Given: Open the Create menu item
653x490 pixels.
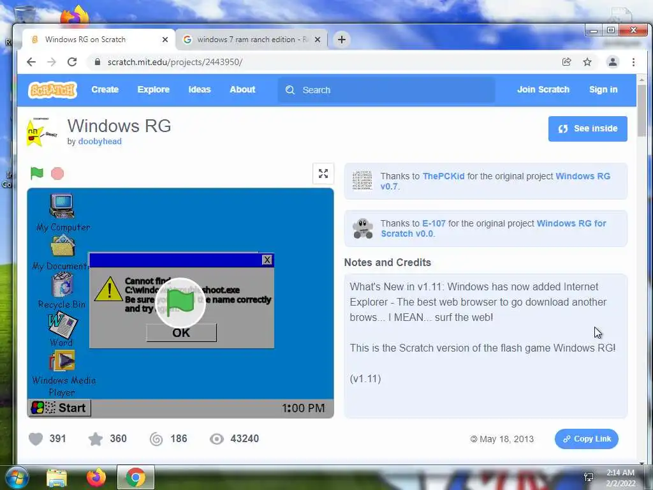Looking at the screenshot, I should click(105, 89).
